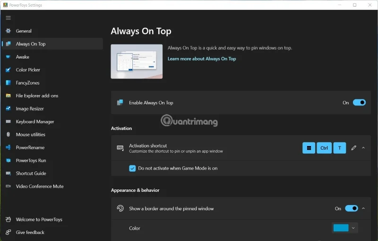Uncheck Do not activate when Game Mode is on
Viewport: 378px width, 241px height.
132,168
